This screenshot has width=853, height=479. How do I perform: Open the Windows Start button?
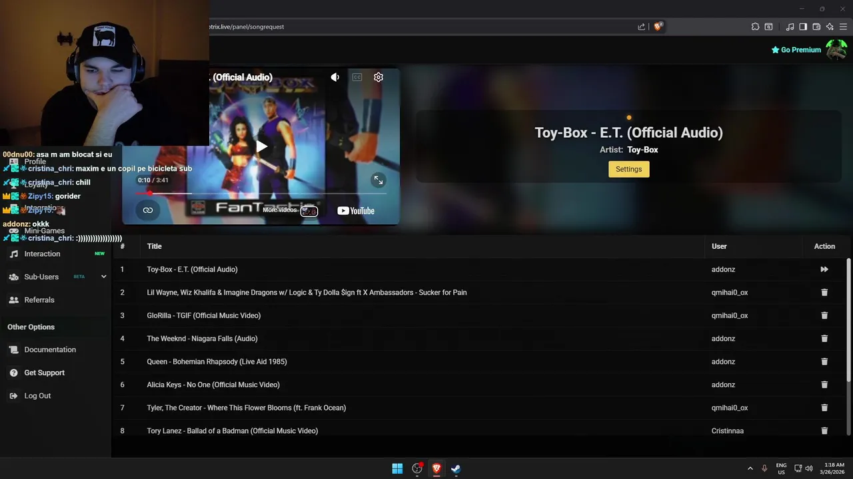click(x=397, y=468)
